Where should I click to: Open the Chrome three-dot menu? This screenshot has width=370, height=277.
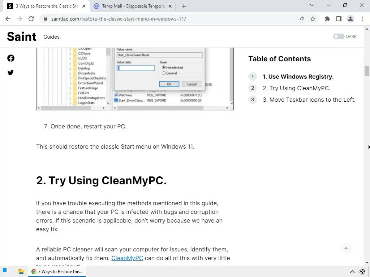point(362,19)
